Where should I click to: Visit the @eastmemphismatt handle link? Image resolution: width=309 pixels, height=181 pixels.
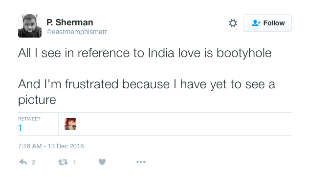pos(76,32)
